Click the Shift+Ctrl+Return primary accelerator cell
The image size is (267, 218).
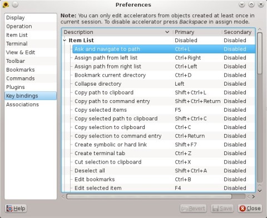click(197, 101)
